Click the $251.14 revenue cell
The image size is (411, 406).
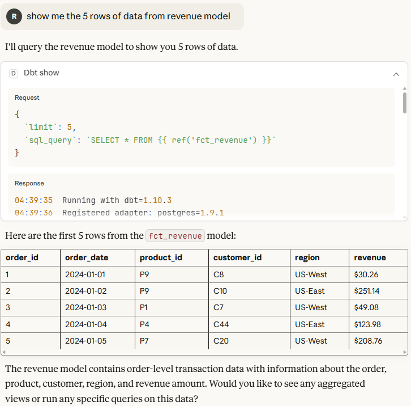point(366,291)
